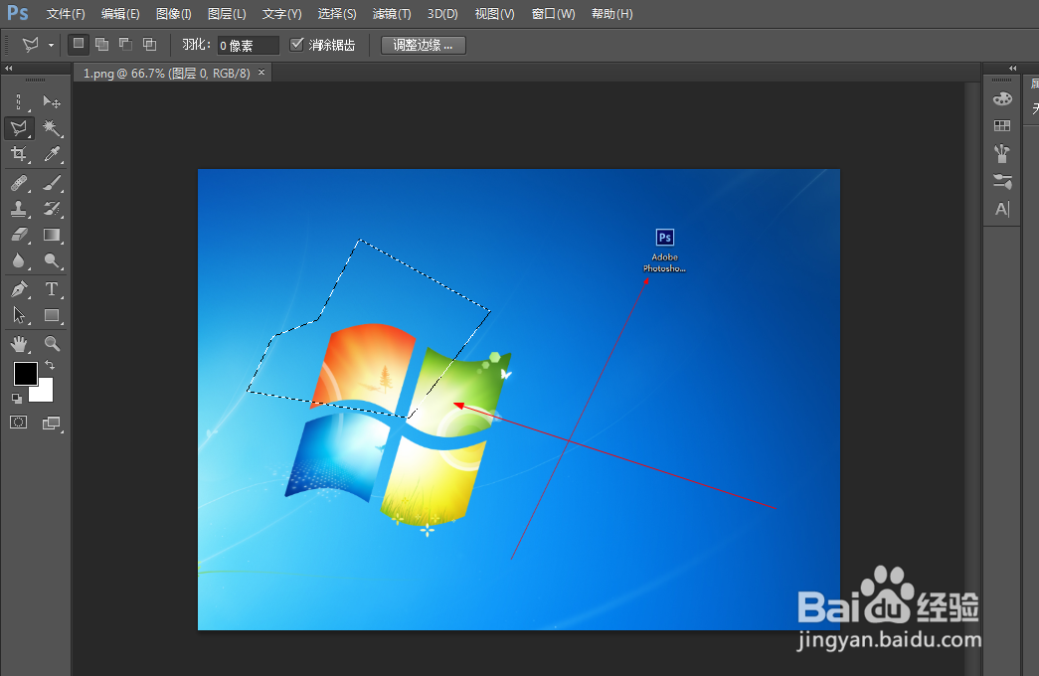Open the Color panel icon
This screenshot has height=676, width=1039.
(1002, 98)
